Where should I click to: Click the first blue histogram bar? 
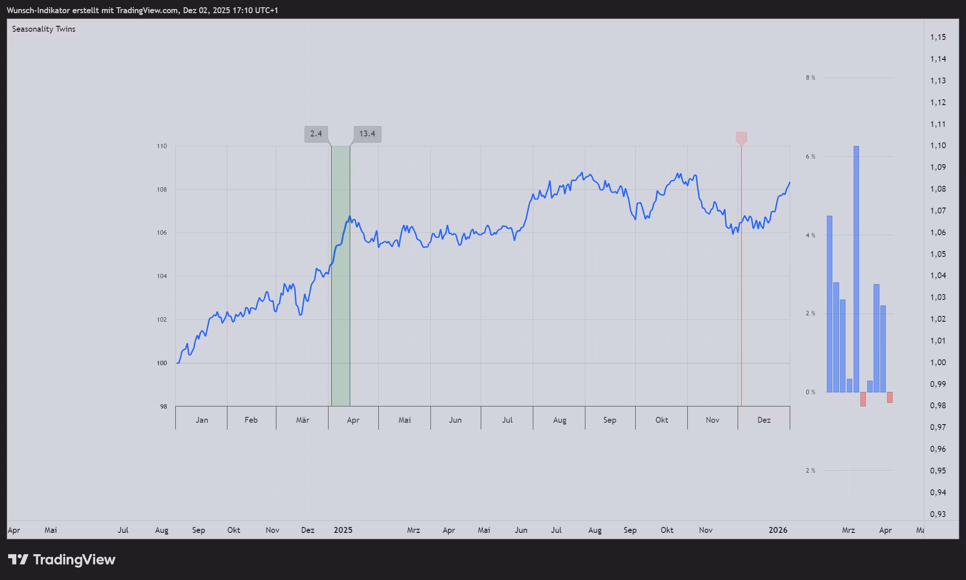click(830, 304)
